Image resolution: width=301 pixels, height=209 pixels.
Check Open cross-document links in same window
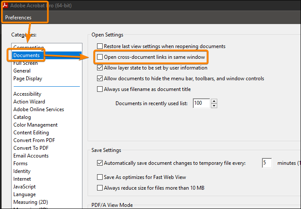100,57
